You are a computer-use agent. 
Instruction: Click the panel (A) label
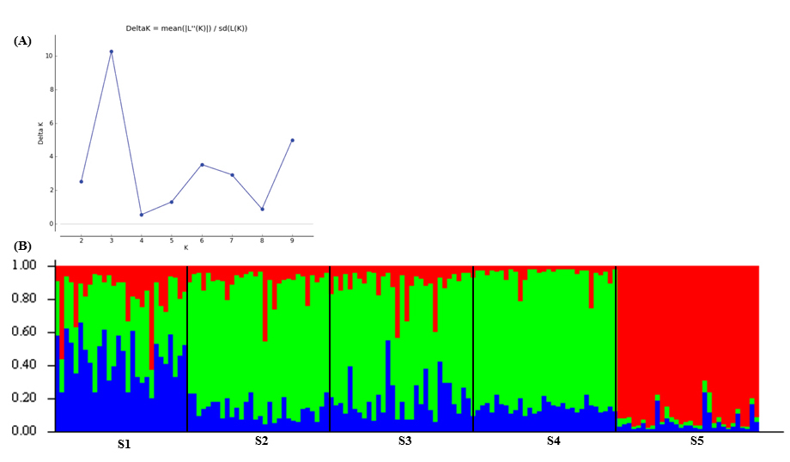[x=24, y=40]
